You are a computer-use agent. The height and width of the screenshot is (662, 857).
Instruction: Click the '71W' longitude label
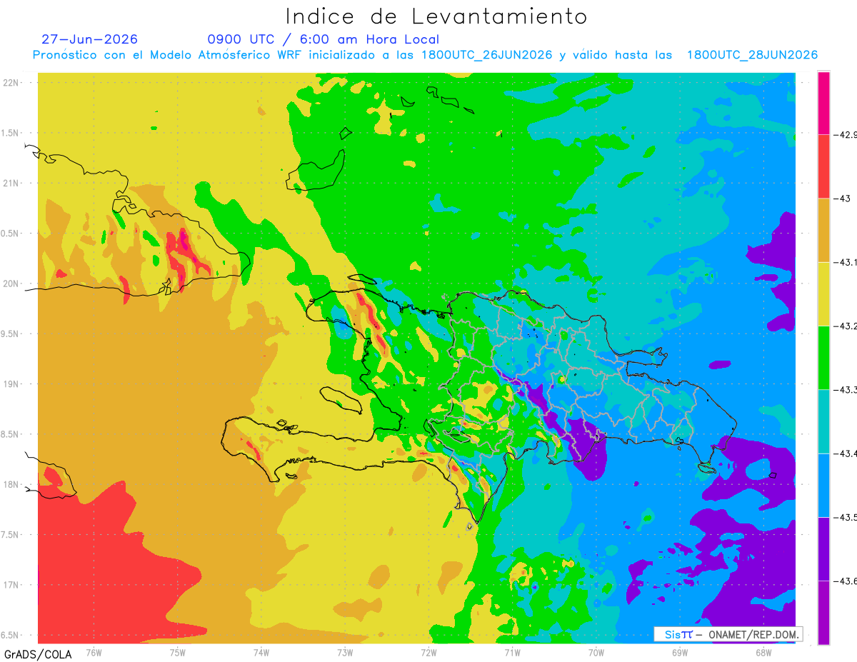(x=512, y=652)
